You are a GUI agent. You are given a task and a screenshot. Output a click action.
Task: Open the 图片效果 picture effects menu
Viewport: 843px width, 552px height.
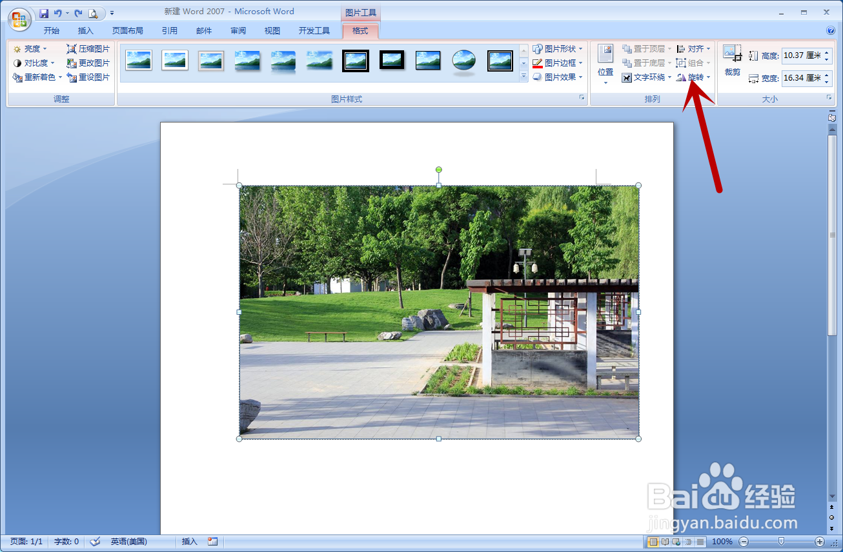(558, 77)
